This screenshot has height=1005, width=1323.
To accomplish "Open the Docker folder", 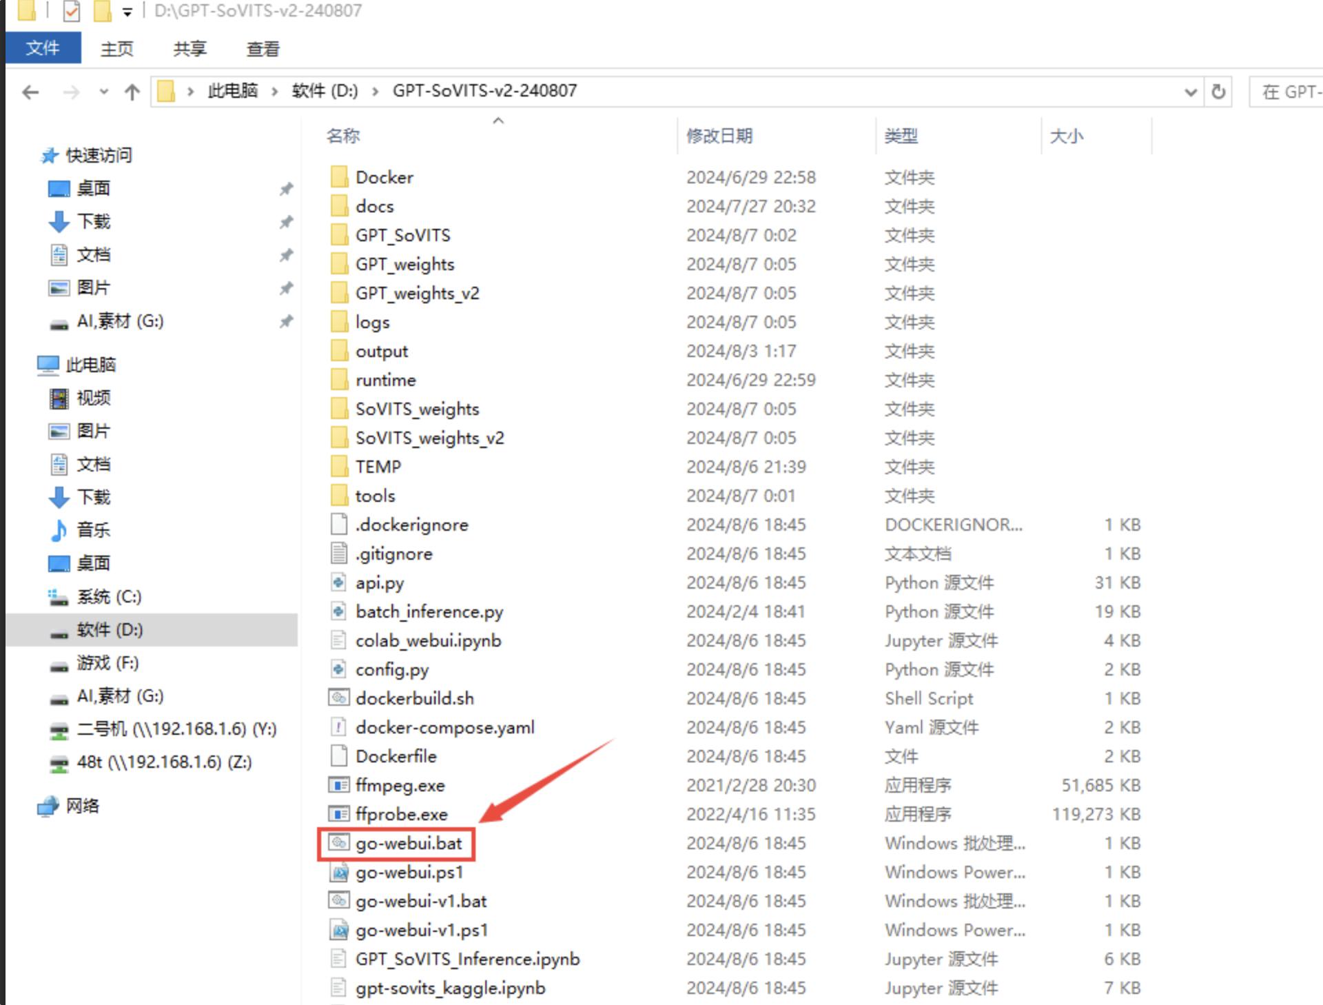I will pyautogui.click(x=384, y=177).
